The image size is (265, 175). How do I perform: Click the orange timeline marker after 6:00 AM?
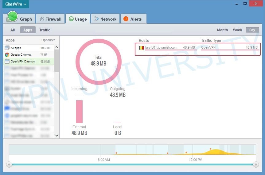tap(116, 153)
